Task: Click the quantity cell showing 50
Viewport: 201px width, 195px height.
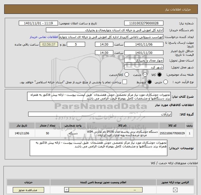Action: click(x=48, y=133)
